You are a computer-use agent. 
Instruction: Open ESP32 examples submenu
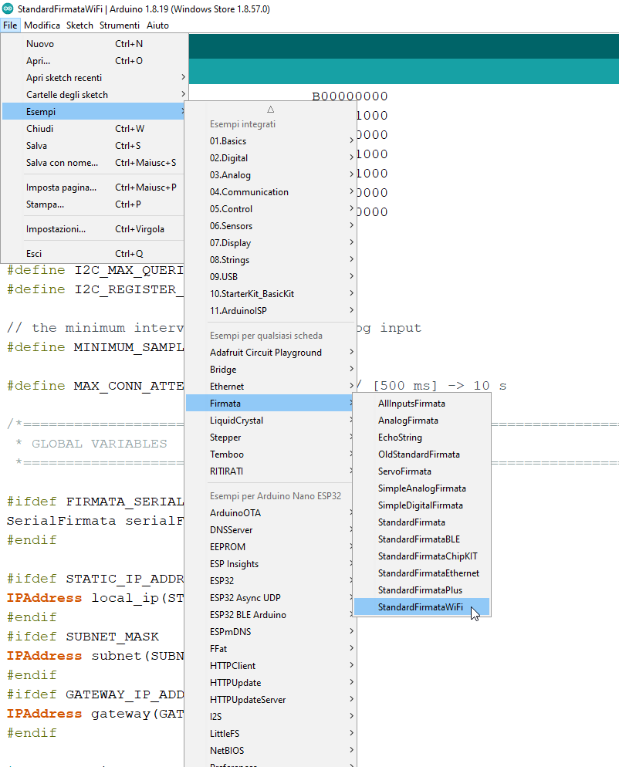pyautogui.click(x=271, y=580)
